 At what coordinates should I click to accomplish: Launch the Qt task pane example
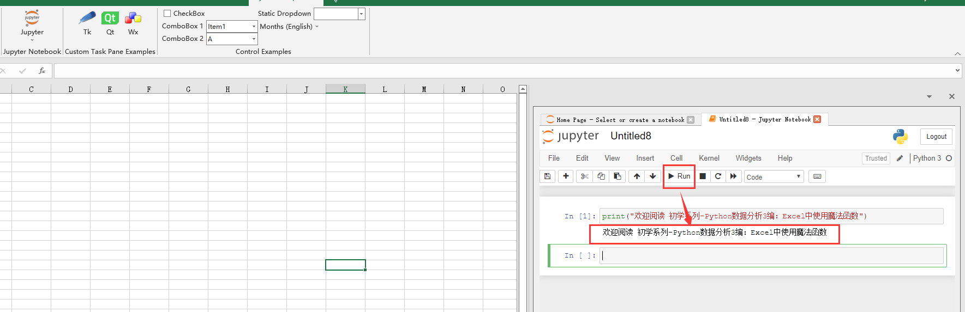(x=110, y=23)
